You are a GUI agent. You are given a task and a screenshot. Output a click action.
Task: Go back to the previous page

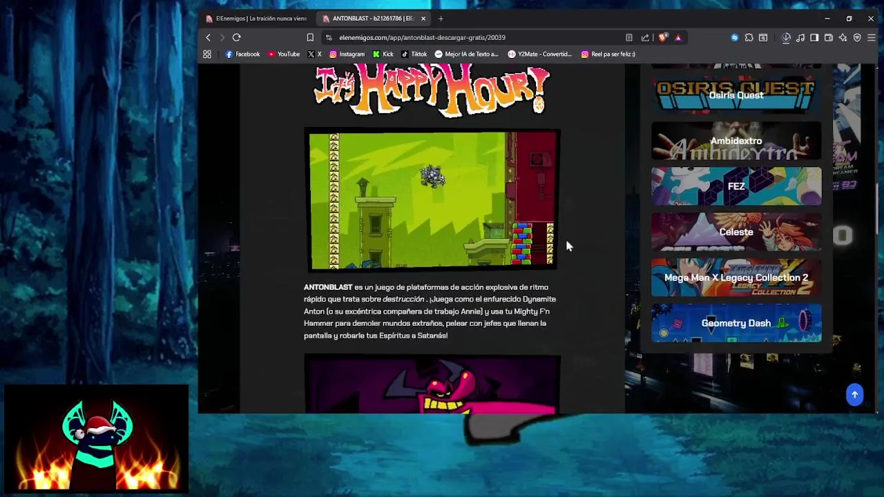pos(208,37)
